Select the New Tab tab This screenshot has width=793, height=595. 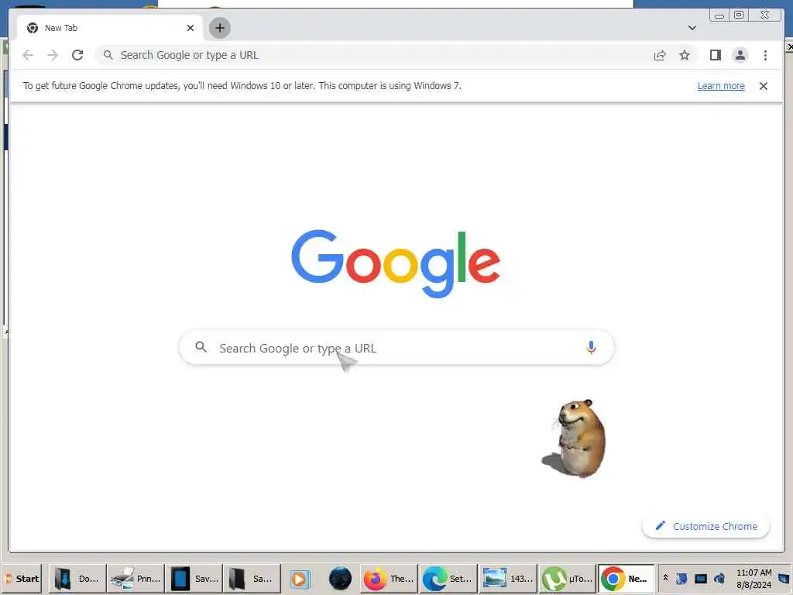110,28
